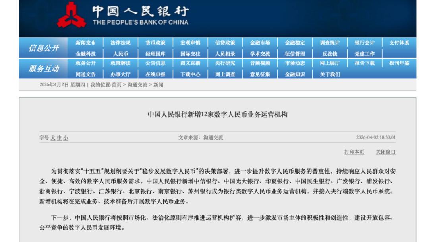Follow the 新闻 breadcrumb link
The image size is (429, 242).
click(158, 85)
